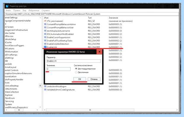Click tree panel scroll down arrow

point(40,107)
